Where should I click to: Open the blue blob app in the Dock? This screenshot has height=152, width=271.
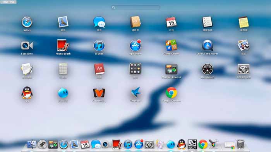tap(171, 144)
